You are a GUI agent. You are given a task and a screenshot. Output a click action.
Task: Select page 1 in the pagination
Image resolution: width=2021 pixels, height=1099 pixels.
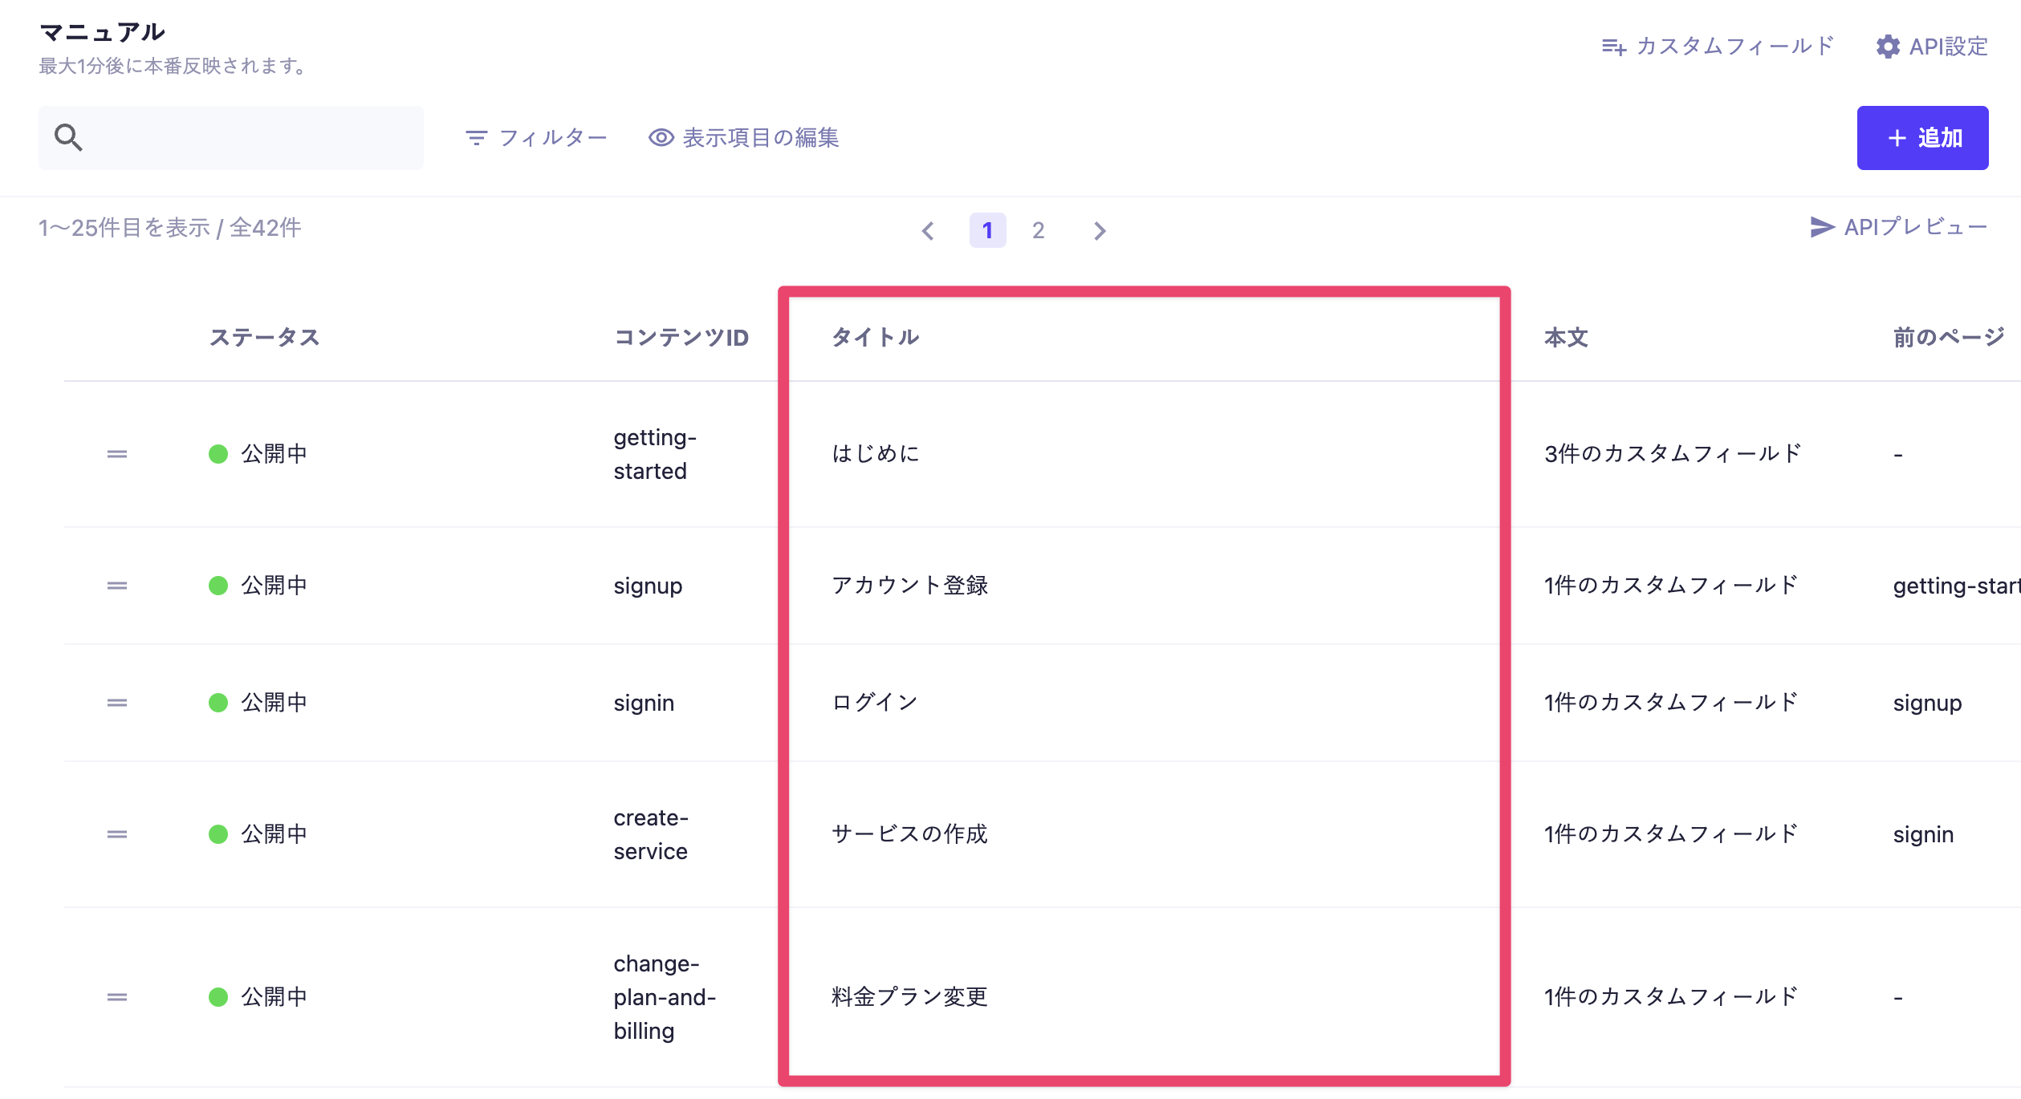click(x=987, y=231)
